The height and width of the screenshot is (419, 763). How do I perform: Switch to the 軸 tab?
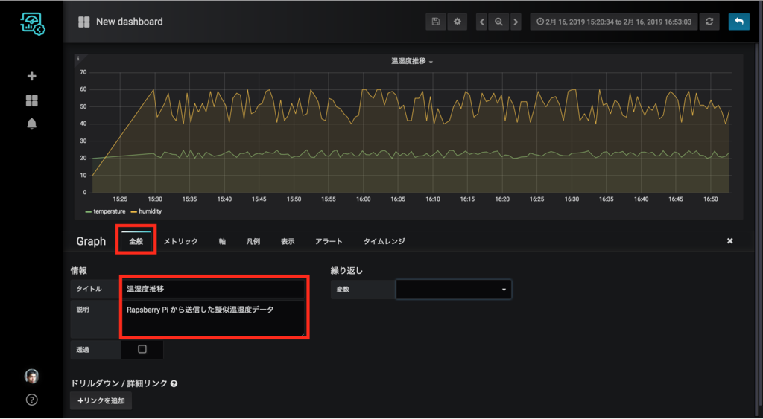tap(222, 241)
